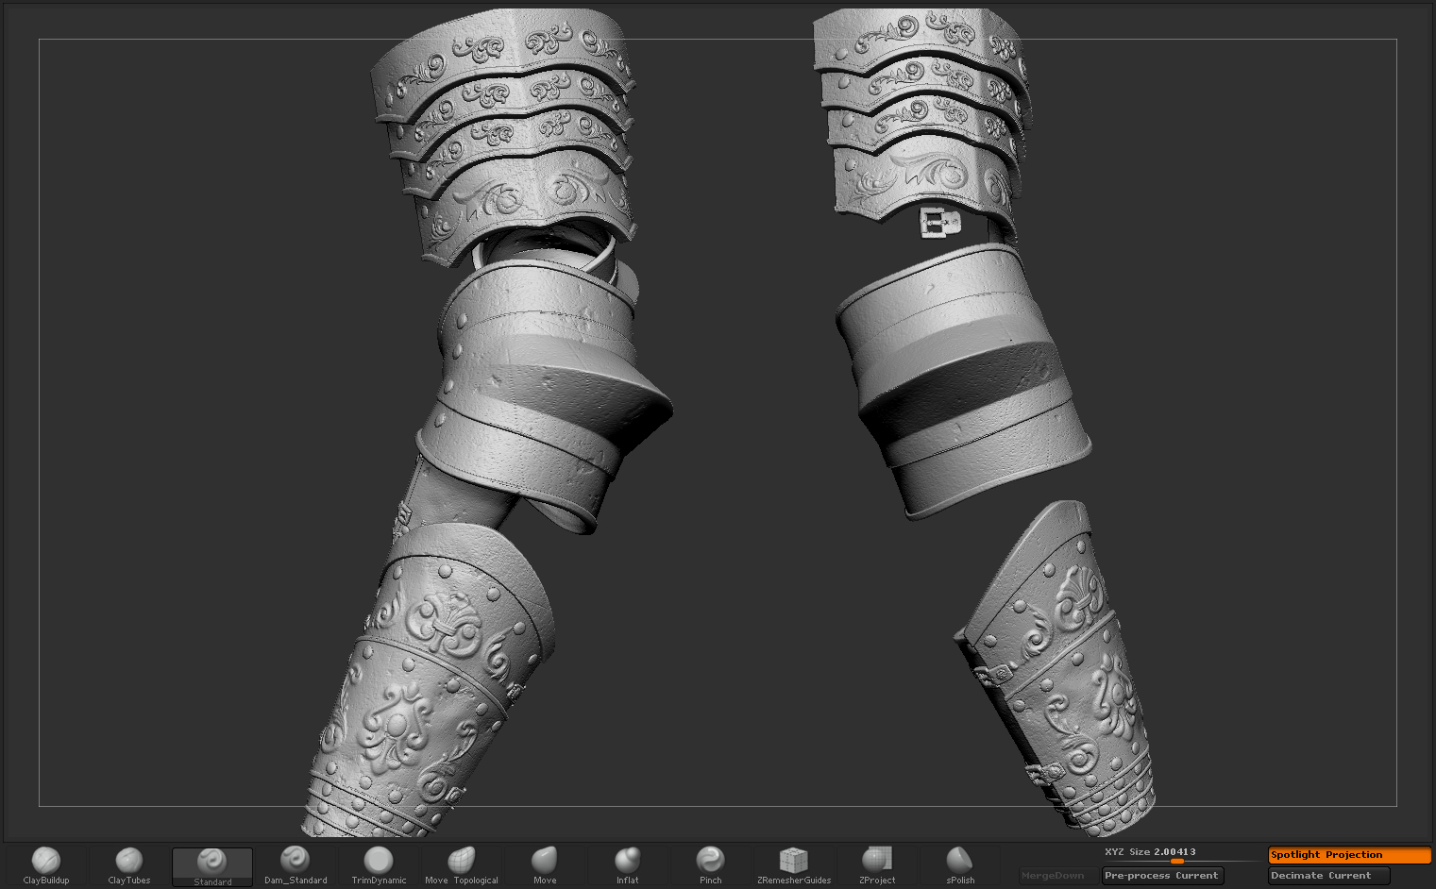This screenshot has height=889, width=1436.
Task: Select the Inflat brush
Action: coord(628,865)
